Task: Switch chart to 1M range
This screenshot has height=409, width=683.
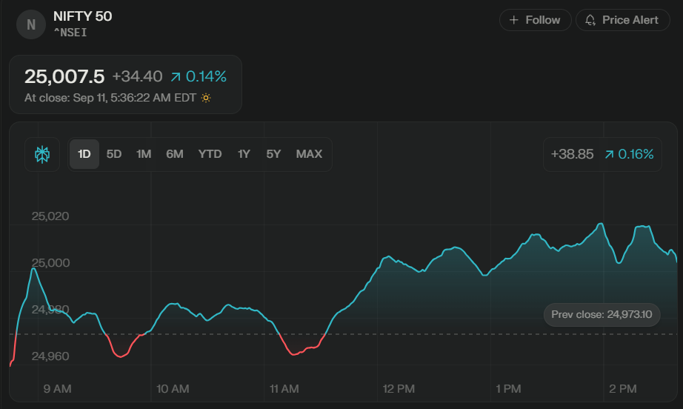Action: click(x=144, y=154)
